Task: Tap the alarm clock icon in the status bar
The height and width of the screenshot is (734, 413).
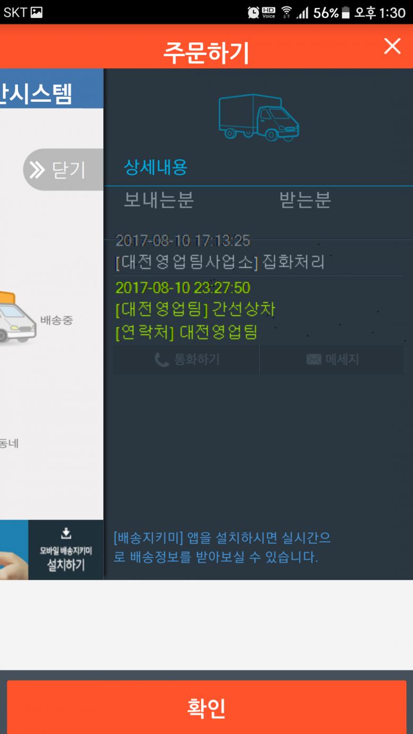Action: click(x=254, y=12)
